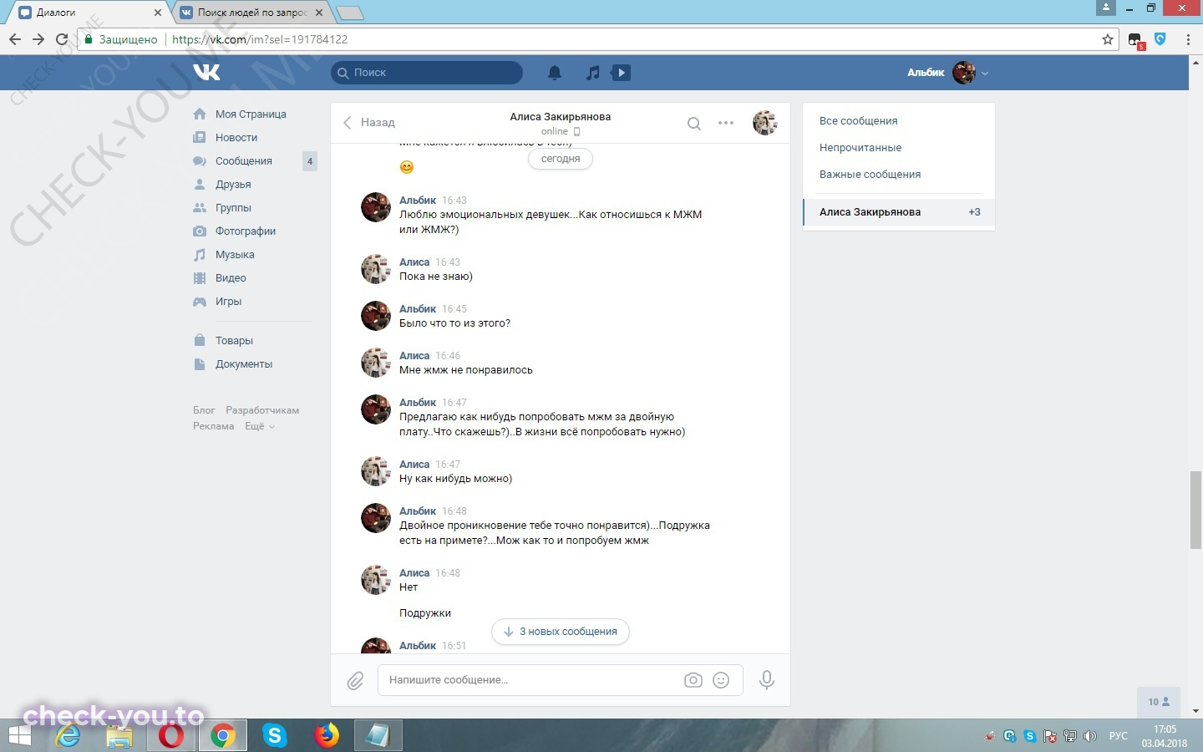Screen dimensions: 1203x752
Task: Switch to the Диалоги browser tab
Action: [89, 13]
